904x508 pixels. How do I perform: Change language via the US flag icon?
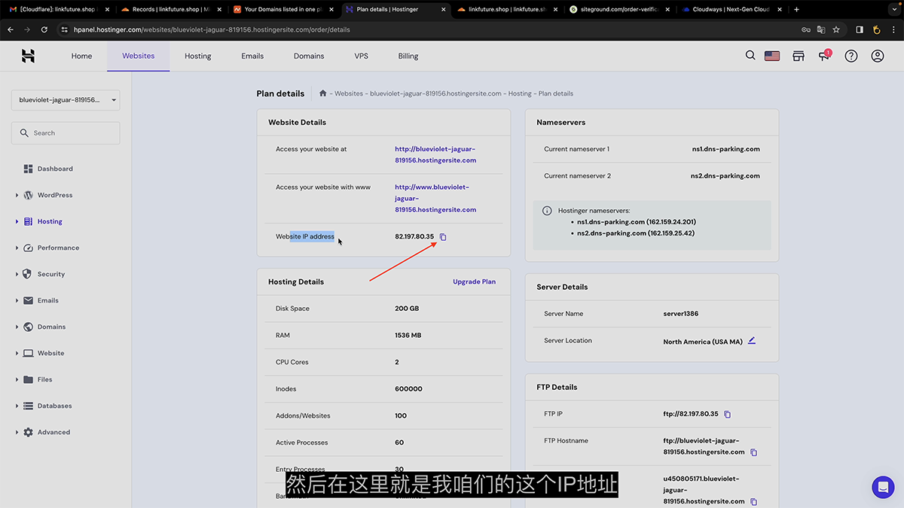[772, 56]
